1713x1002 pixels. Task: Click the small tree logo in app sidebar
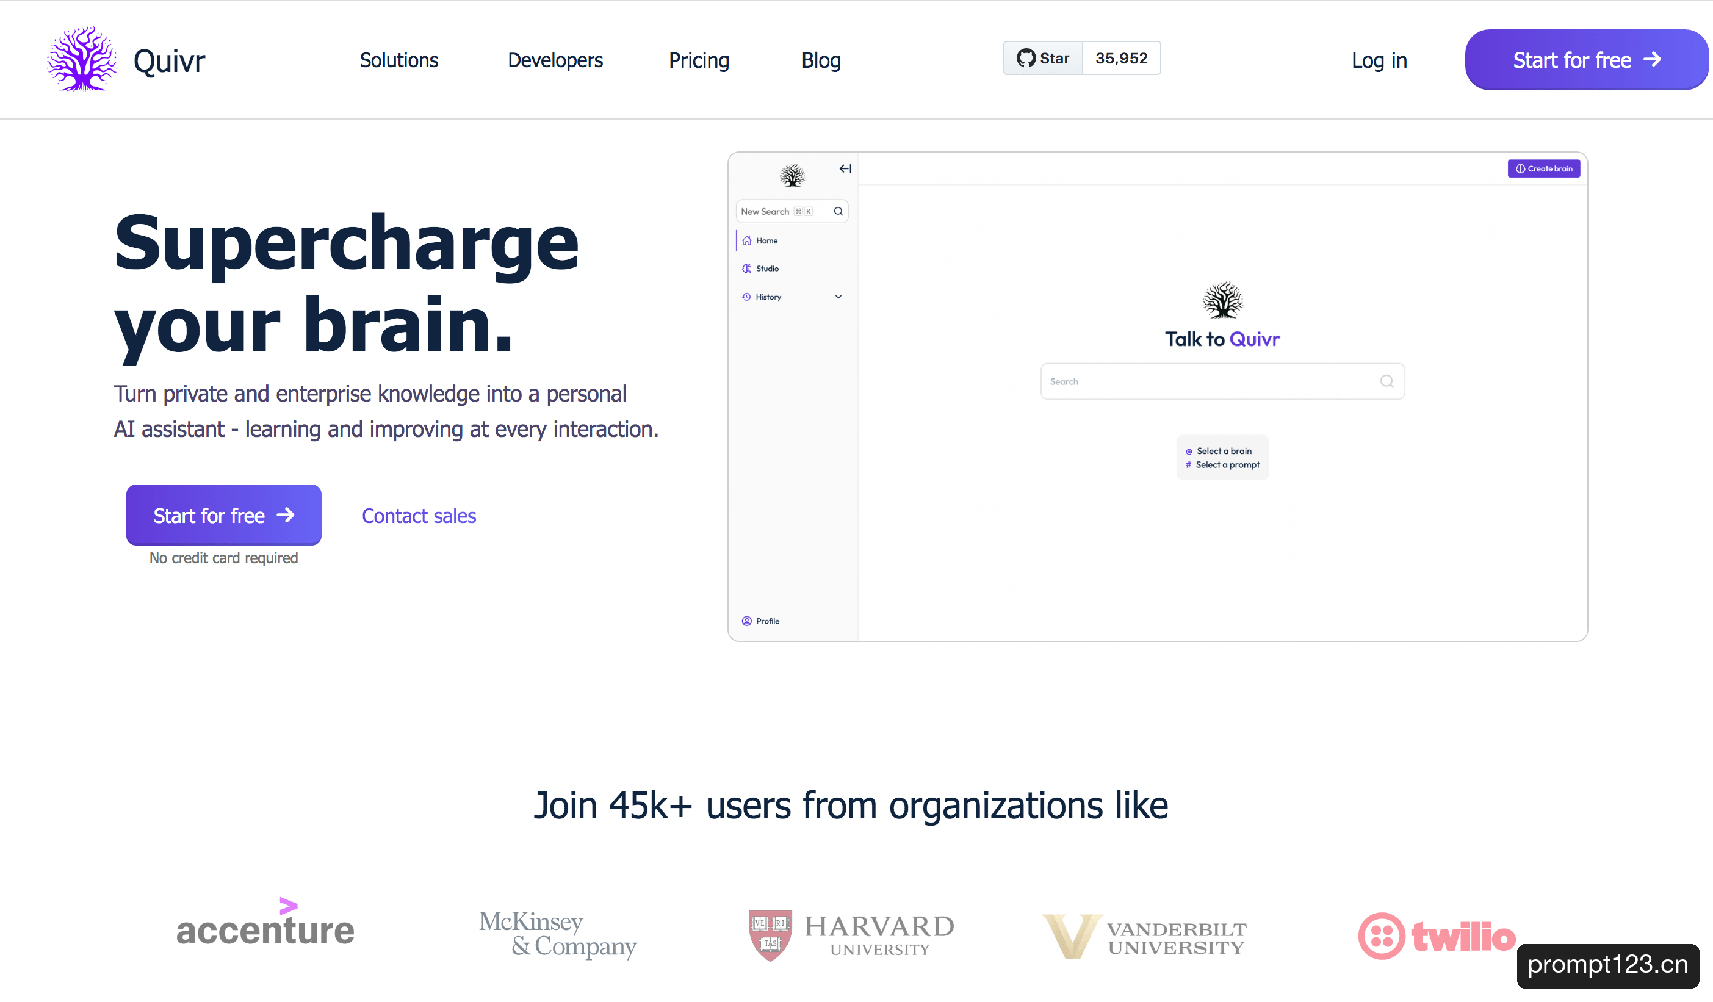pyautogui.click(x=792, y=175)
